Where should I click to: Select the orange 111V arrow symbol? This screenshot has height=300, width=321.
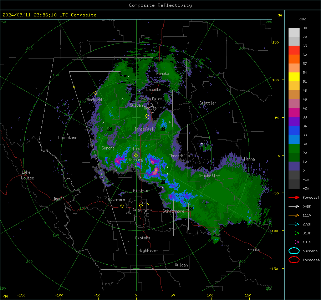294,215
